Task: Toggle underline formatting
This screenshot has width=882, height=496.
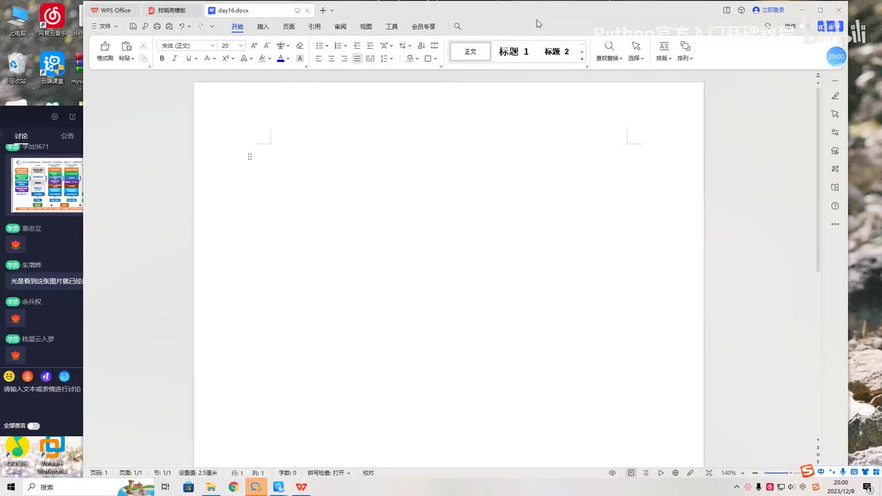Action: click(188, 59)
